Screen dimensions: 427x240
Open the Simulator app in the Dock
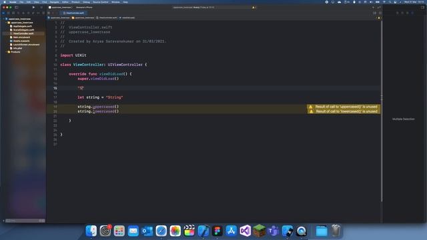click(288, 231)
